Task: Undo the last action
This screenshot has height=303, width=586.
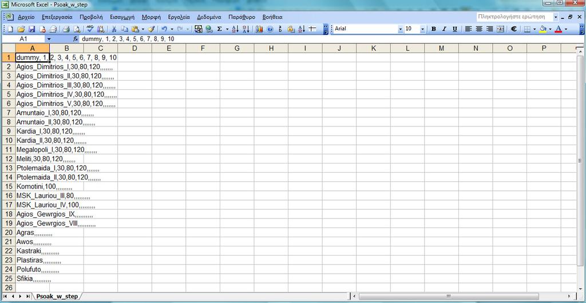Action: [164, 29]
